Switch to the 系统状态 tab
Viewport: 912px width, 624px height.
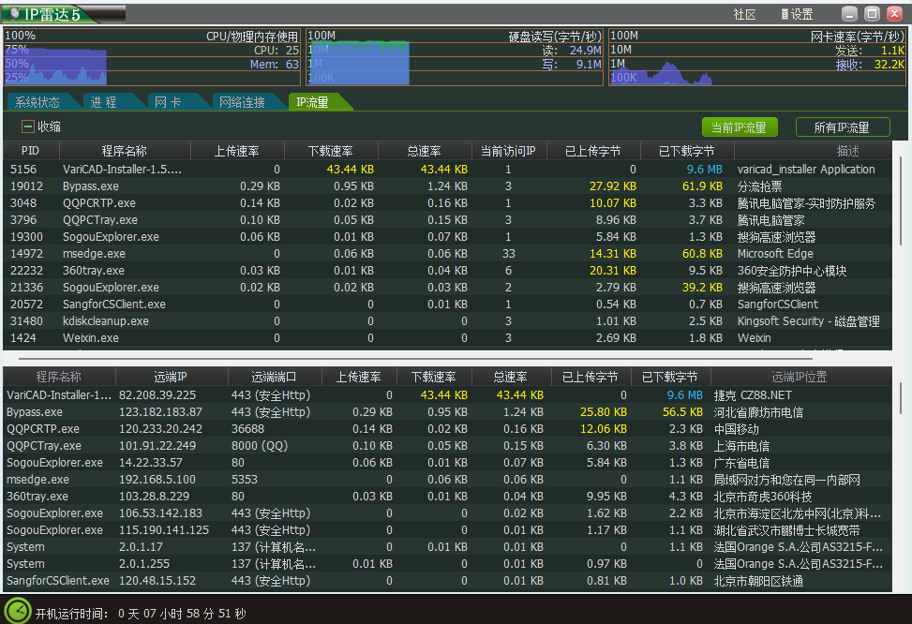tap(37, 102)
